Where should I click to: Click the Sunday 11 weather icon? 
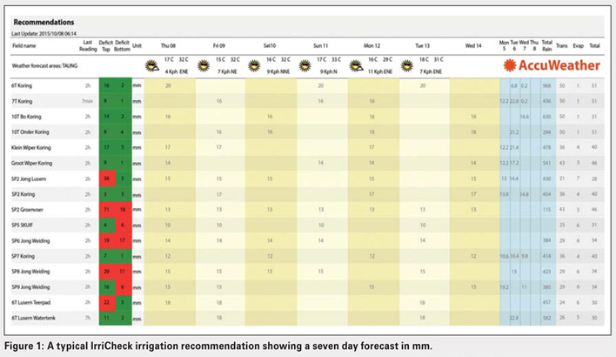306,64
